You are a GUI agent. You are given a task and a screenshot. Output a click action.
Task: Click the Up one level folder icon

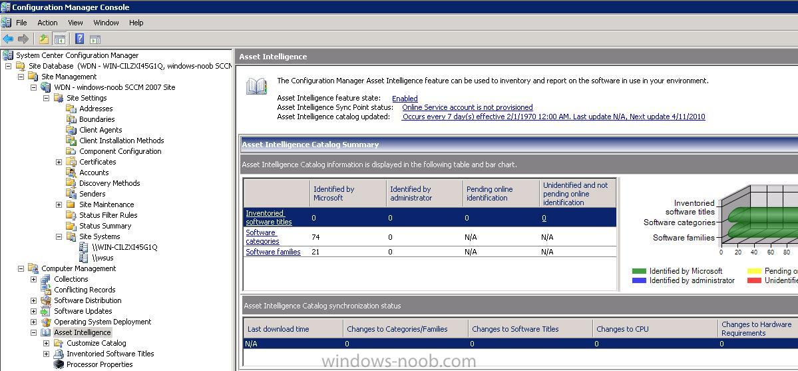point(45,39)
